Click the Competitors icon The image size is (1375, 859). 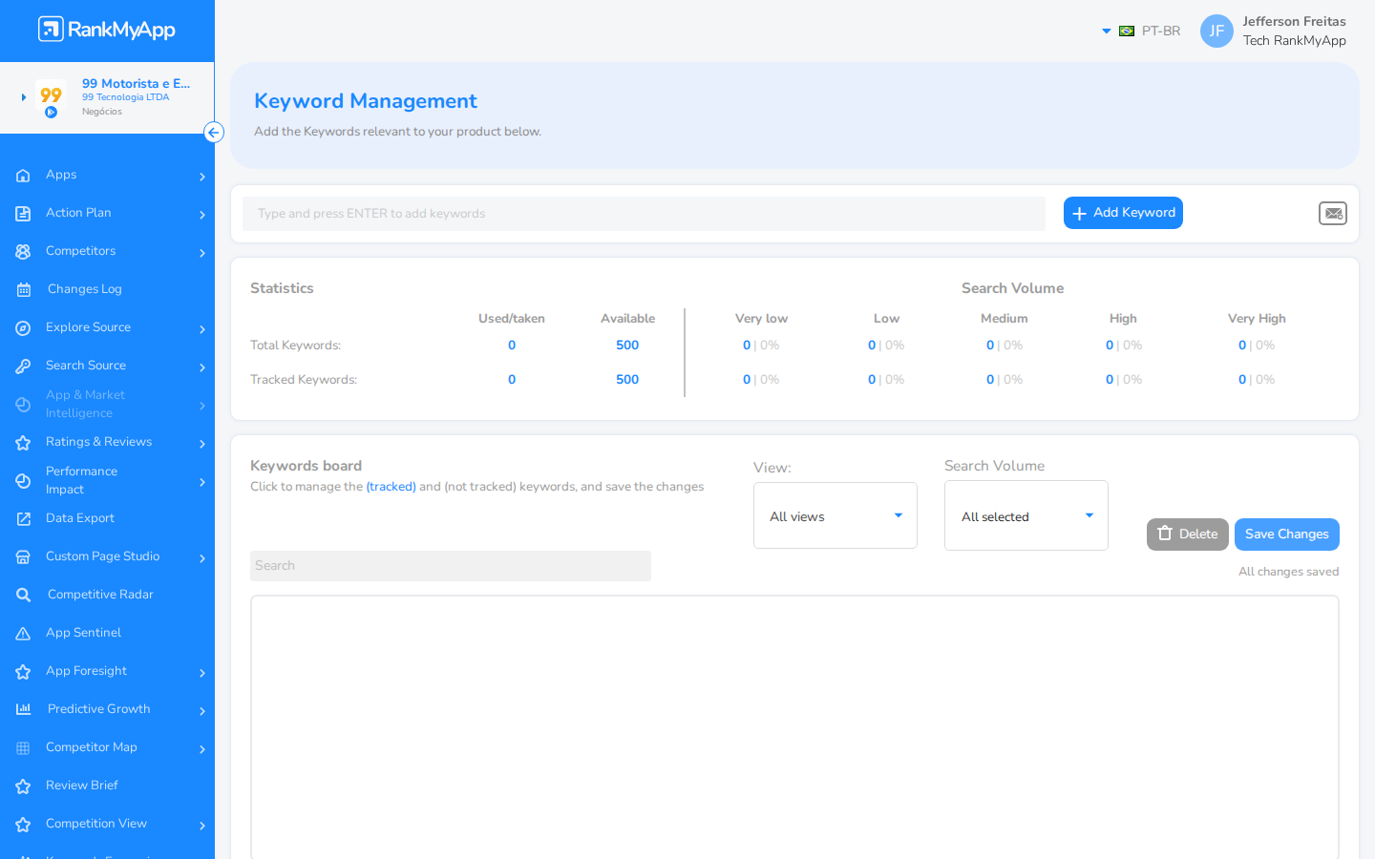coord(23,252)
